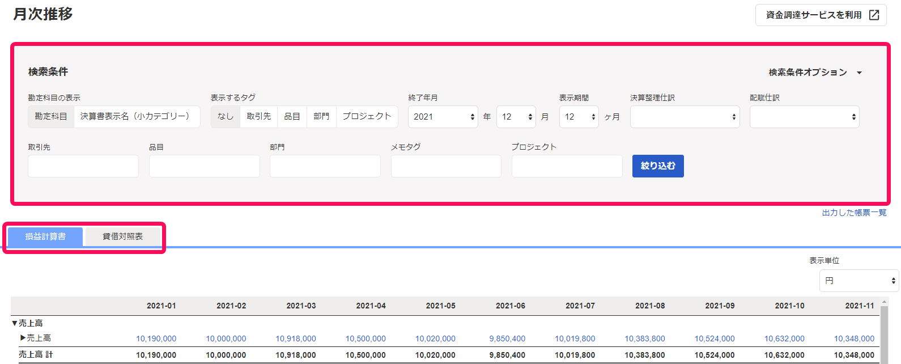This screenshot has height=364, width=901.
Task: Open the 2021-02 sales amount 10,000,000 link
Action: pos(226,338)
